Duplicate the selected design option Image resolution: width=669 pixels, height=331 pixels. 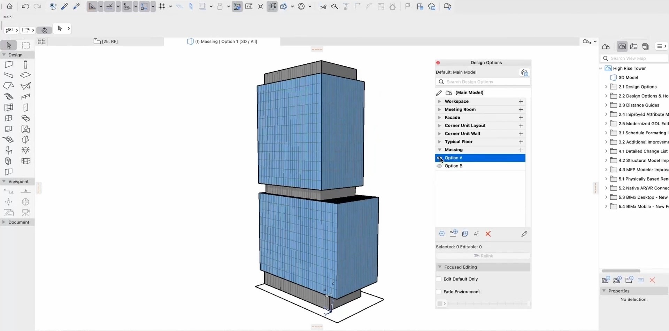point(465,234)
